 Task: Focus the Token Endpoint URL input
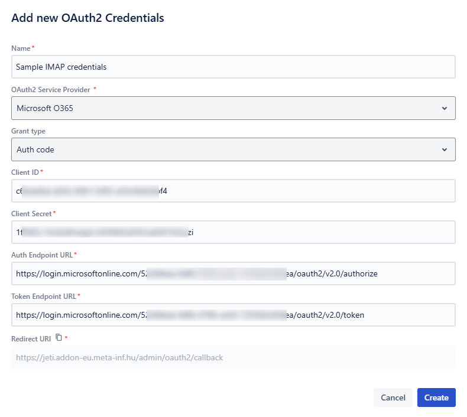point(233,315)
